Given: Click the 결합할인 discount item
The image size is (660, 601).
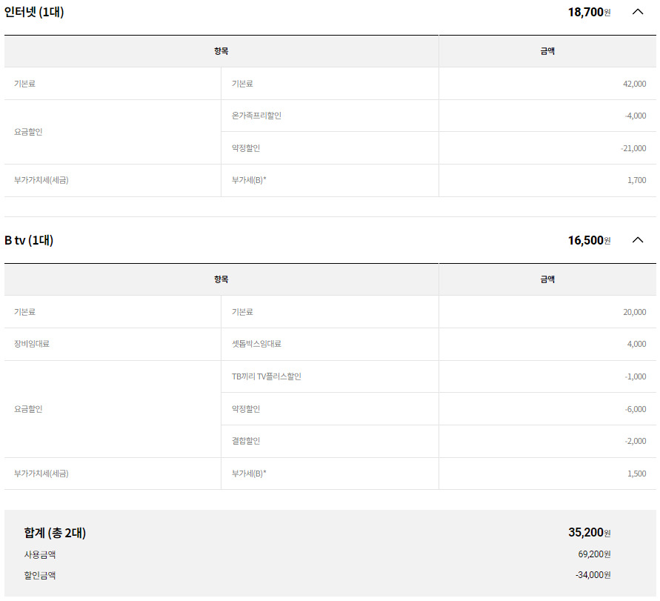Looking at the screenshot, I should pos(246,441).
